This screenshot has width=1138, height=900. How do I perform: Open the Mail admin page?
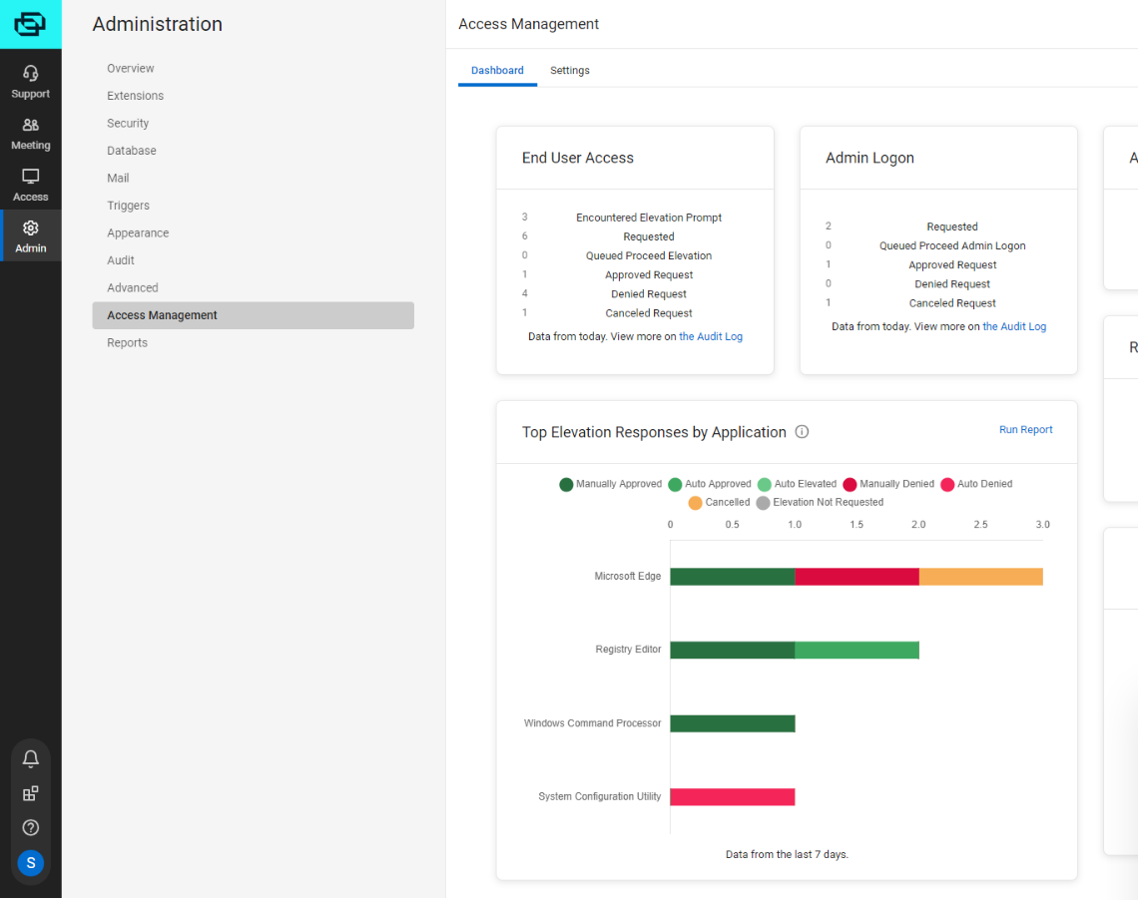(118, 179)
